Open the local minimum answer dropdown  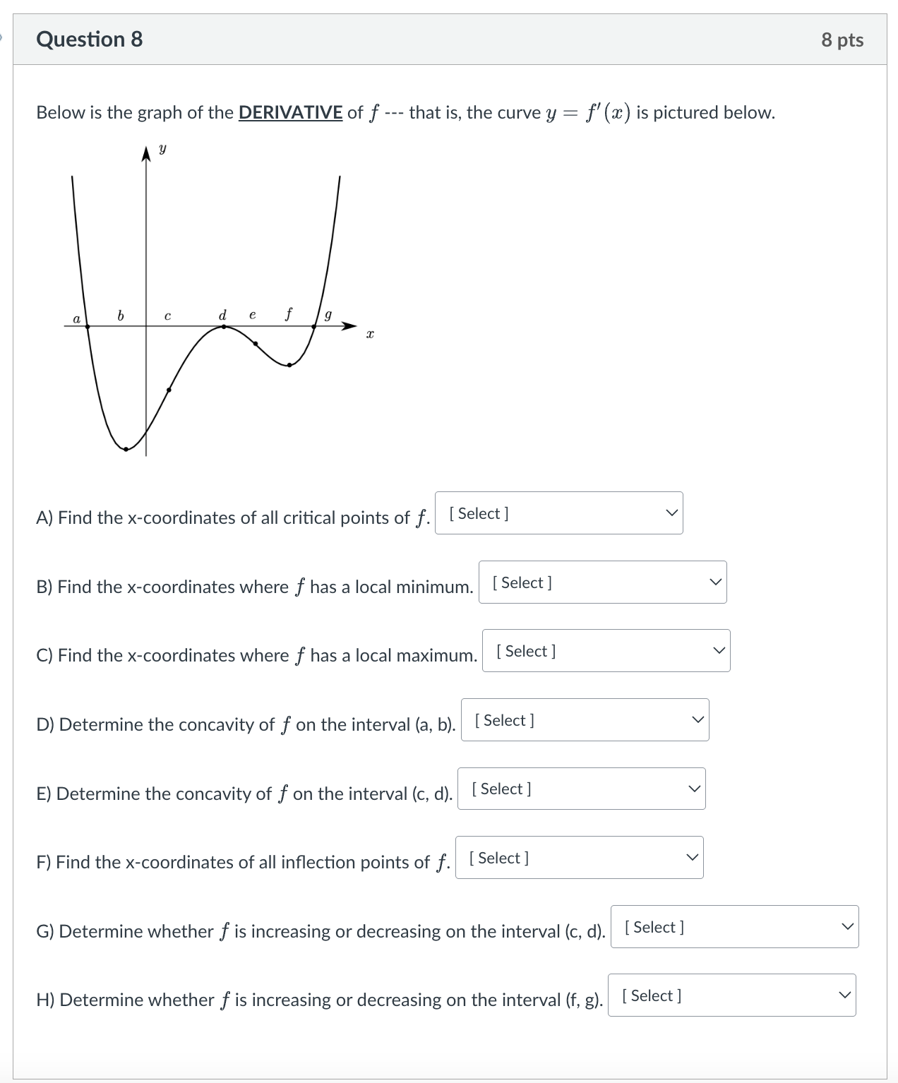(602, 582)
